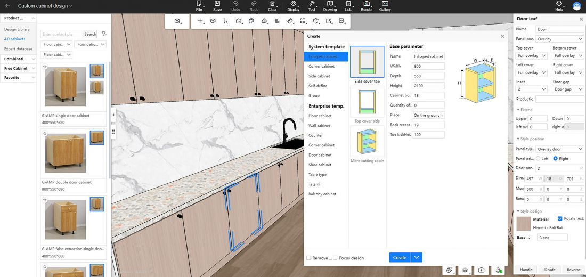
Task: Go back with the left arrow
Action: [x=7, y=6]
